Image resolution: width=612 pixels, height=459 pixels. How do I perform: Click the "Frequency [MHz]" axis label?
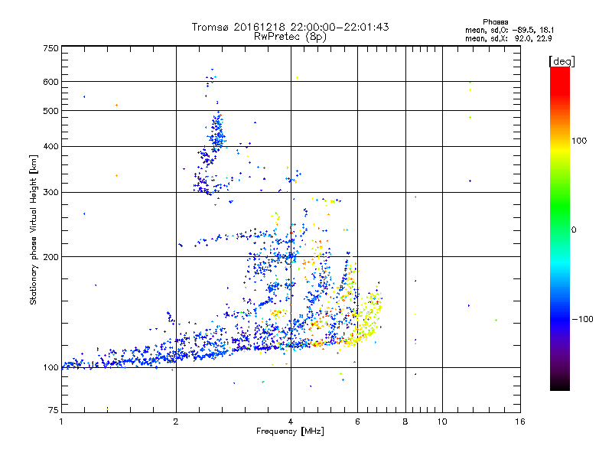click(x=290, y=431)
